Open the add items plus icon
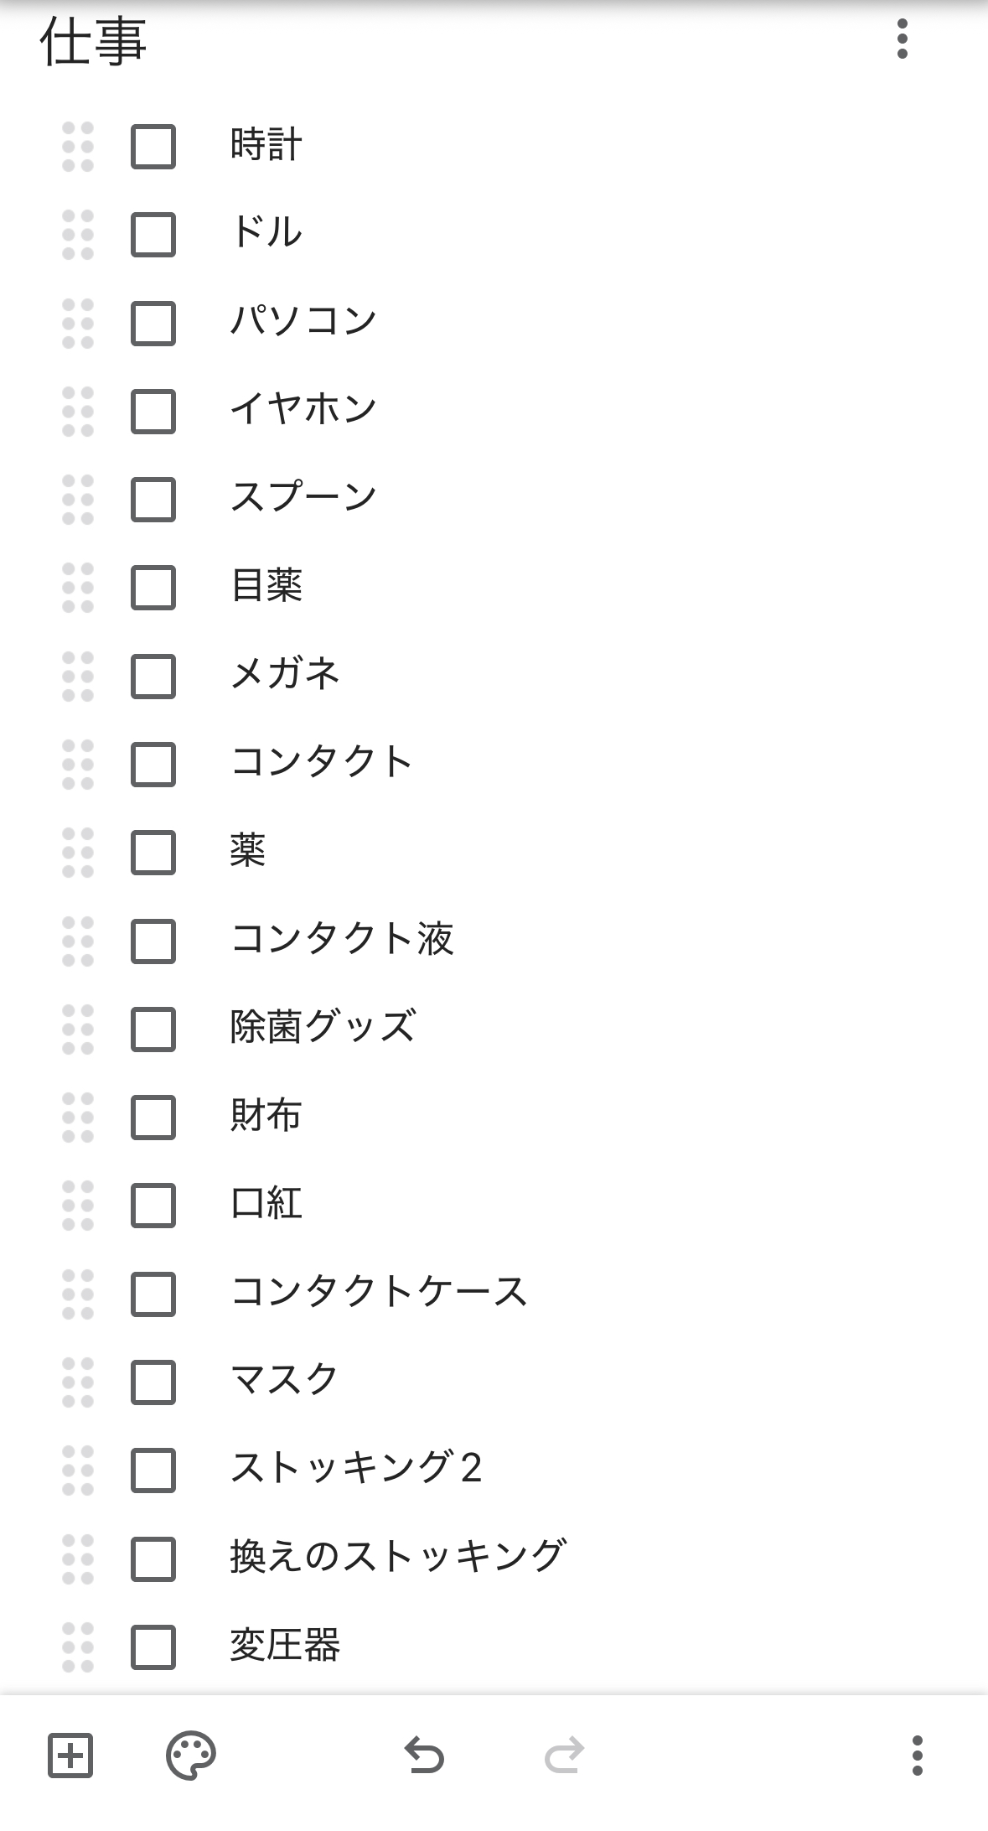The width and height of the screenshot is (988, 1831). (70, 1755)
